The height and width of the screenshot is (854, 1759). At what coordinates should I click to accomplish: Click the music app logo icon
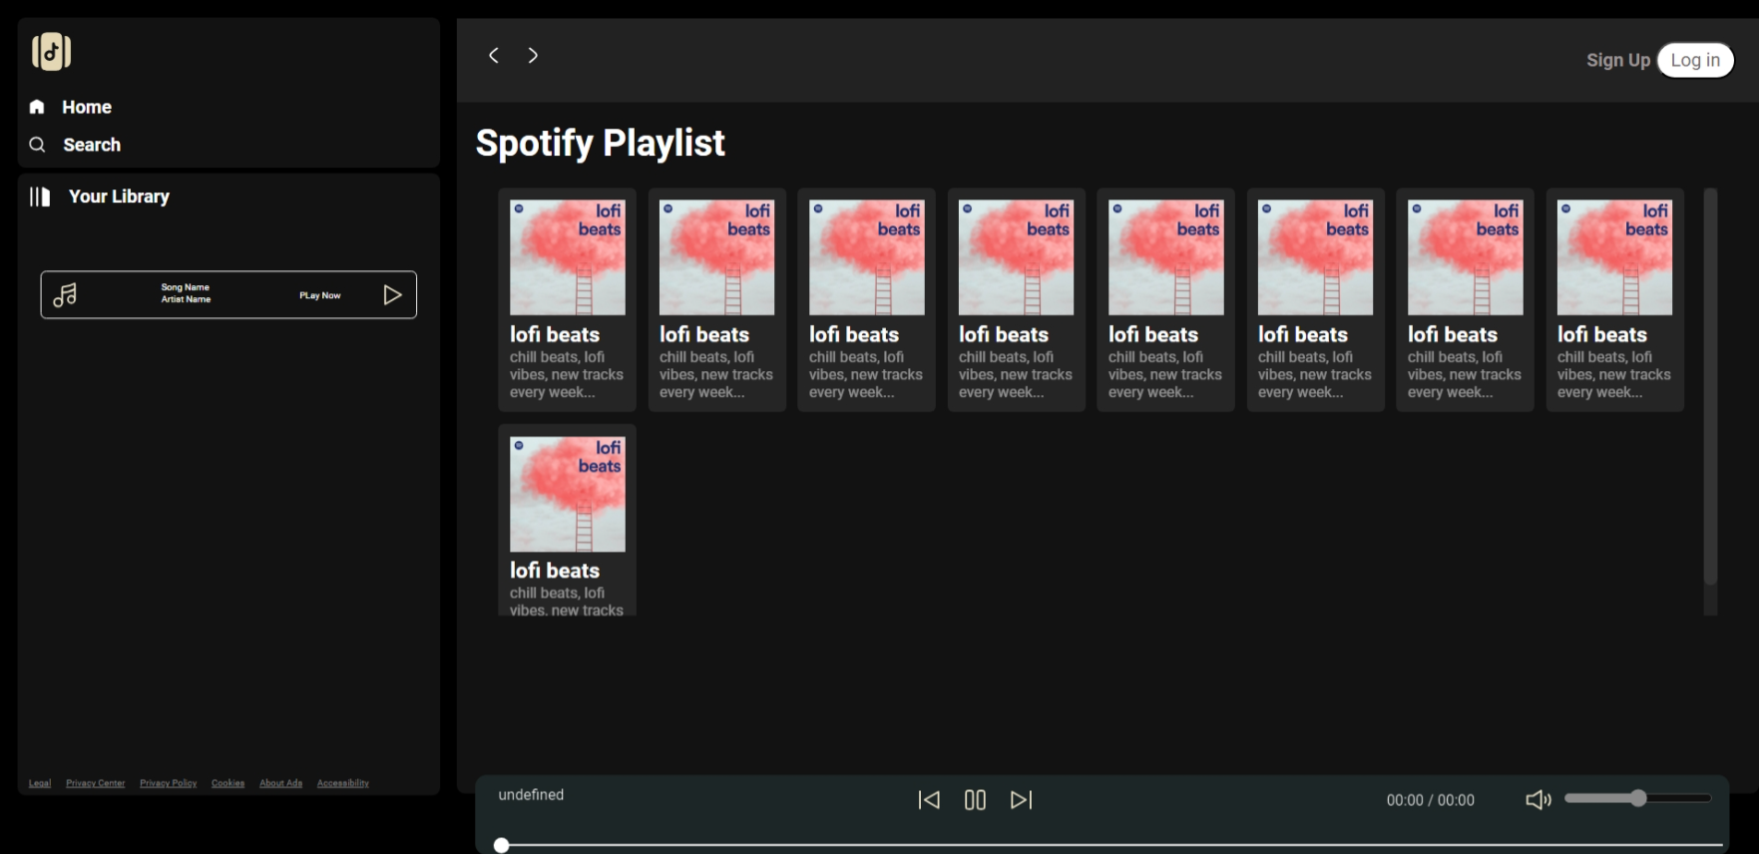[x=51, y=52]
